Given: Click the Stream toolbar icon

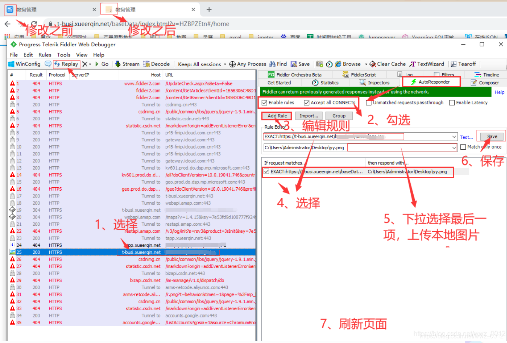Looking at the screenshot, I should click(127, 64).
